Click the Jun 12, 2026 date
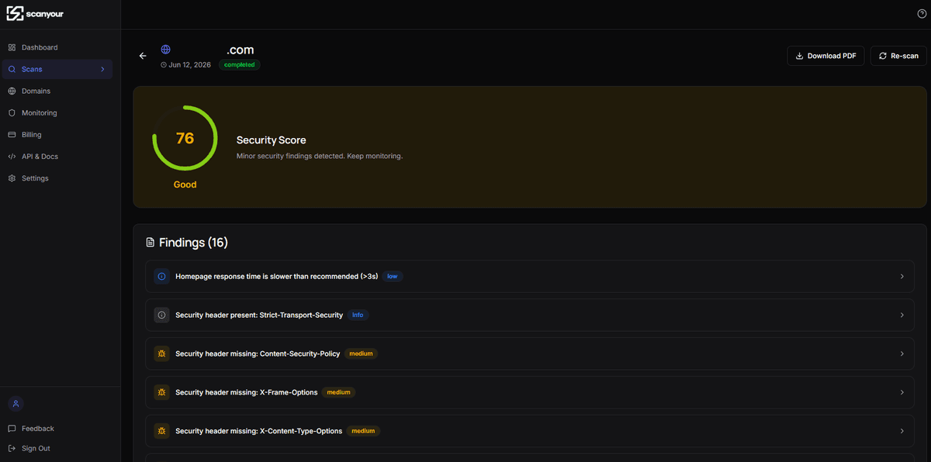The image size is (931, 462). tap(190, 65)
